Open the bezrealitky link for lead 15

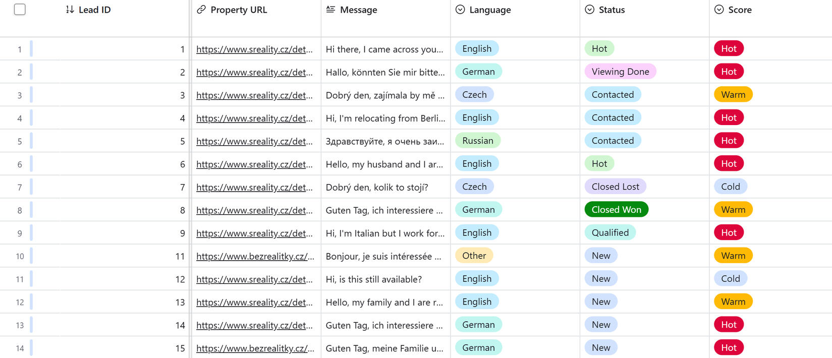(255, 348)
